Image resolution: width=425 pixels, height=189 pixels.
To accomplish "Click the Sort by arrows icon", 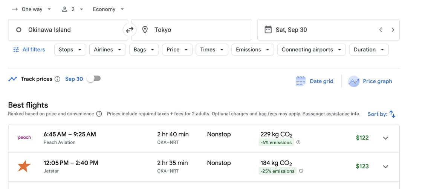I will coord(392,114).
